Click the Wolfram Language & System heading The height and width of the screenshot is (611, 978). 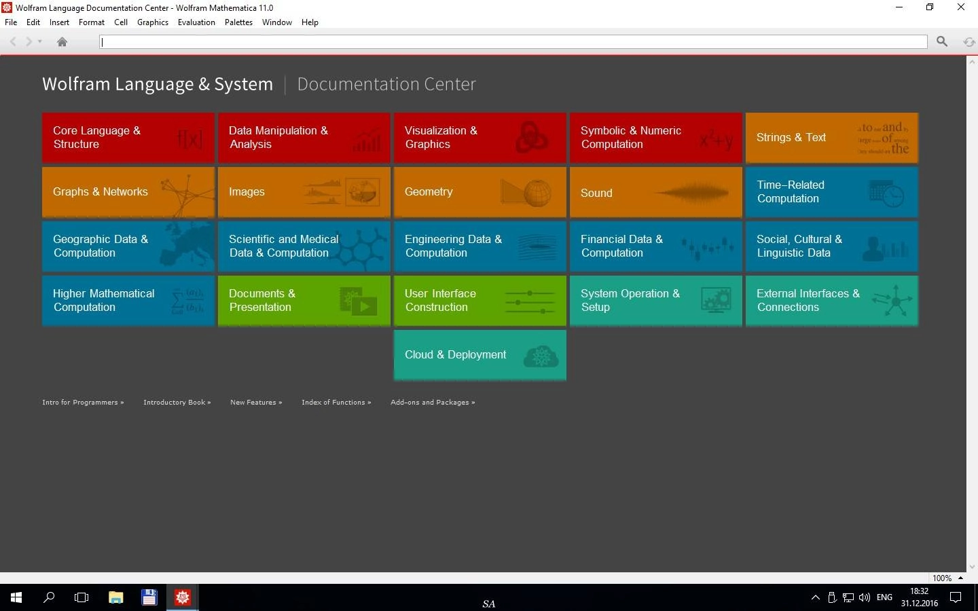click(x=158, y=84)
